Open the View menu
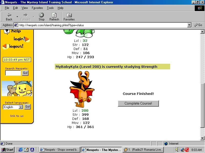 tap(25, 8)
